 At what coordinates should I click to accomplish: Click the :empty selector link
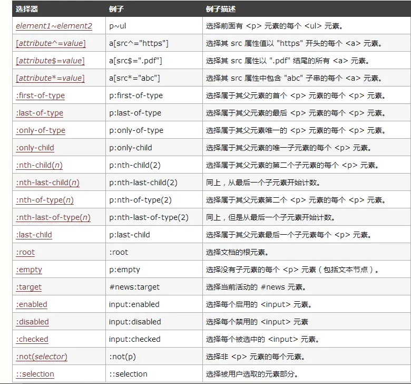coord(29,270)
